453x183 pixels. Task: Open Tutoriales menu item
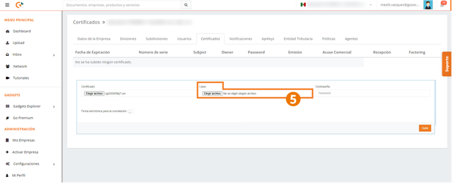21,78
